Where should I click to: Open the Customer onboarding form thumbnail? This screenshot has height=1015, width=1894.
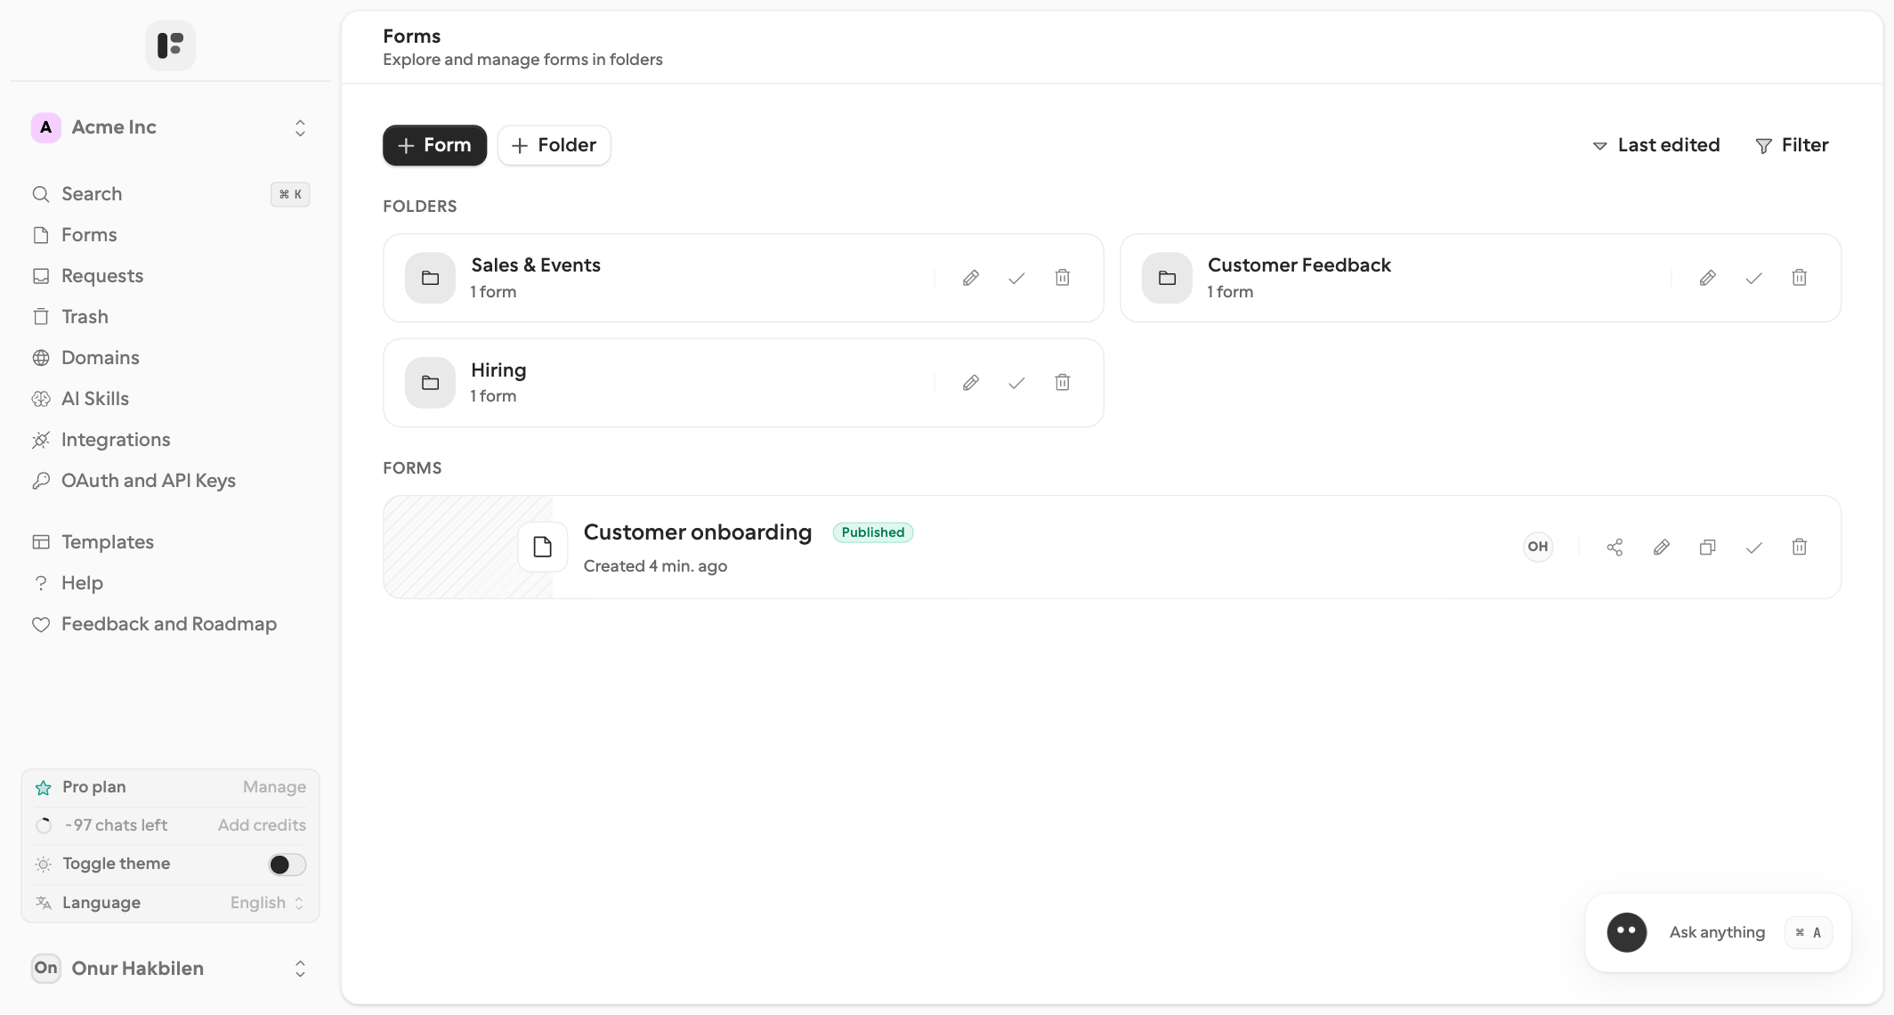coord(468,547)
